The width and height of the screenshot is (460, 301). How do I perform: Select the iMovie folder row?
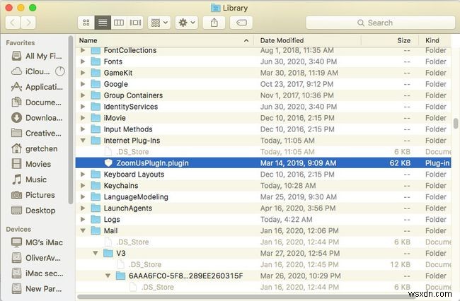[263, 118]
